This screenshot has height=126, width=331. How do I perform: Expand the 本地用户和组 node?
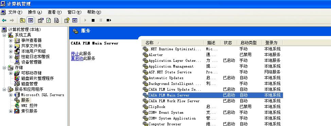tap(11, 51)
